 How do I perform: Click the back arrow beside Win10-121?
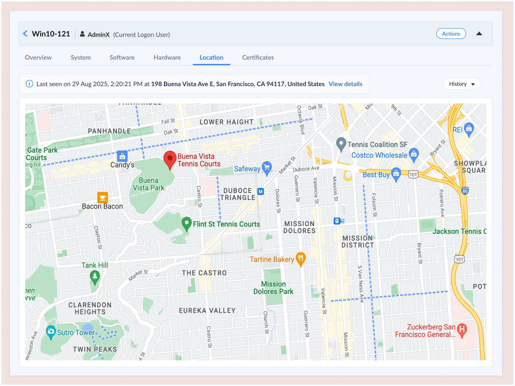[25, 34]
